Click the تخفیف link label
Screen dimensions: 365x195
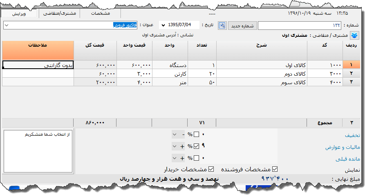click(x=352, y=135)
